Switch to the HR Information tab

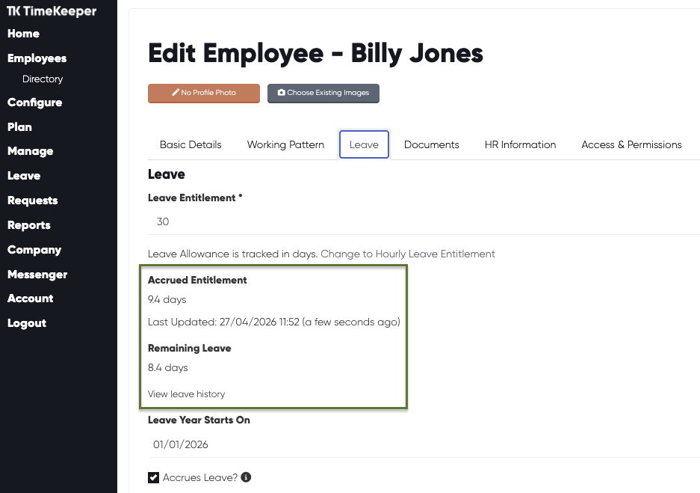point(520,144)
